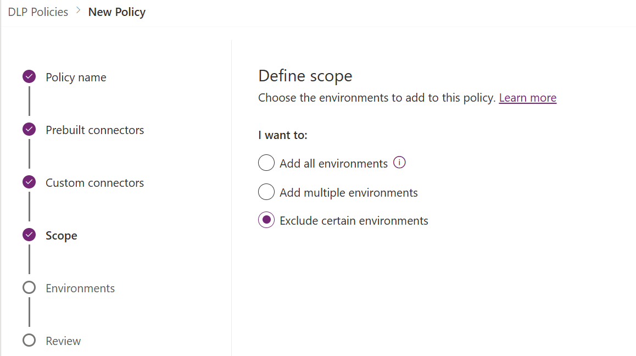The height and width of the screenshot is (356, 636).
Task: Select Exclude certain environments radio button
Action: (266, 221)
